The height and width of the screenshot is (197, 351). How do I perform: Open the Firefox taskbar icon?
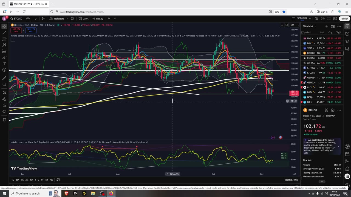tap(111, 193)
